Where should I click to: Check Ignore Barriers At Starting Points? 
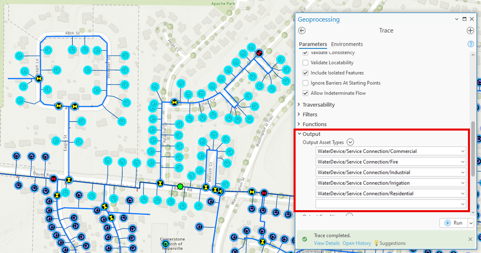click(x=305, y=83)
